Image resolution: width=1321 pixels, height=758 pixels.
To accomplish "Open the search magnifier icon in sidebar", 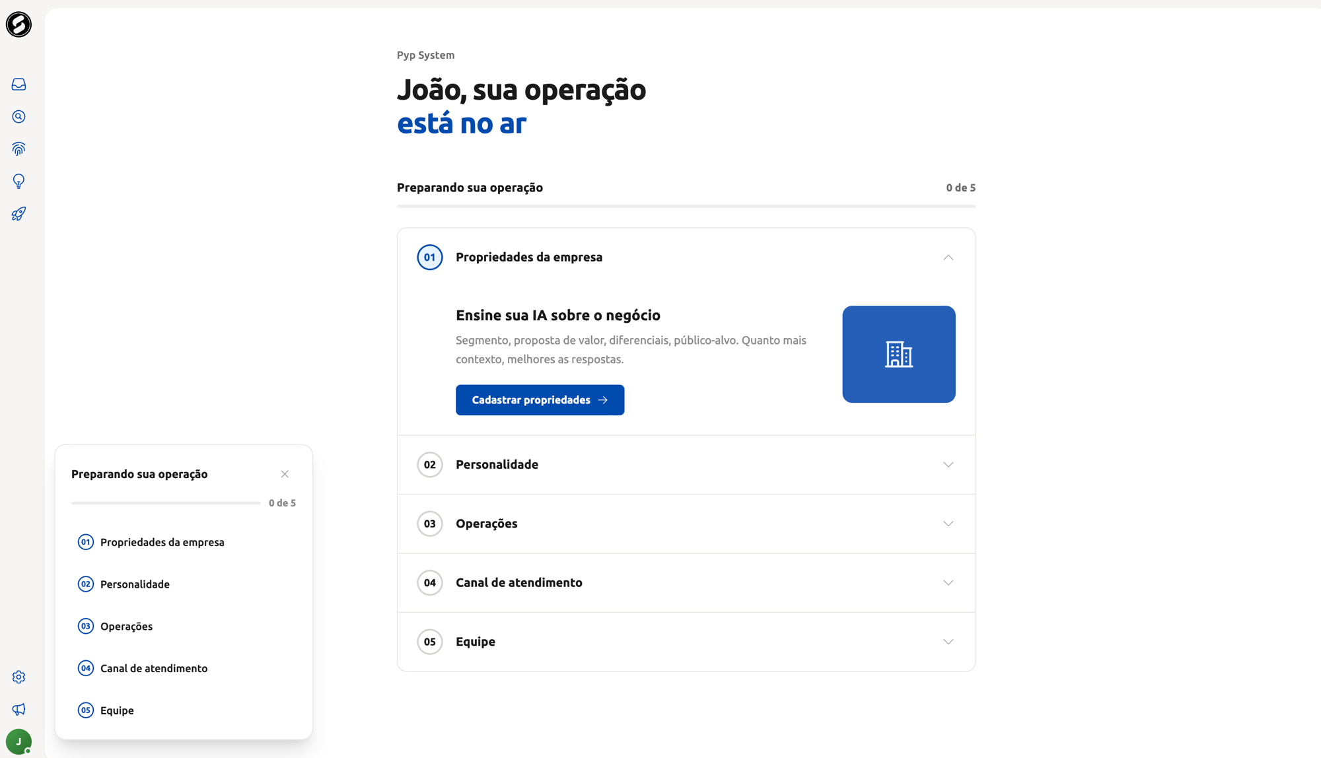I will click(x=18, y=117).
